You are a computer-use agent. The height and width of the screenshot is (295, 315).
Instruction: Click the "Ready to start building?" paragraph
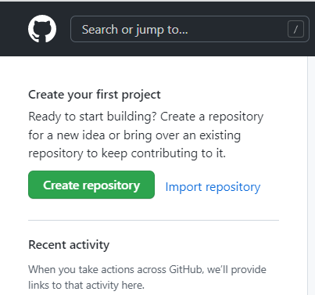146,135
